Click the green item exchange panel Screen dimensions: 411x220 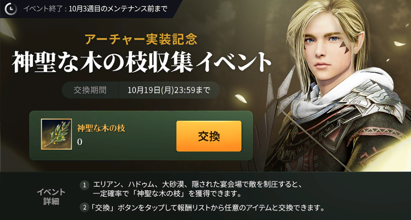tap(141, 135)
